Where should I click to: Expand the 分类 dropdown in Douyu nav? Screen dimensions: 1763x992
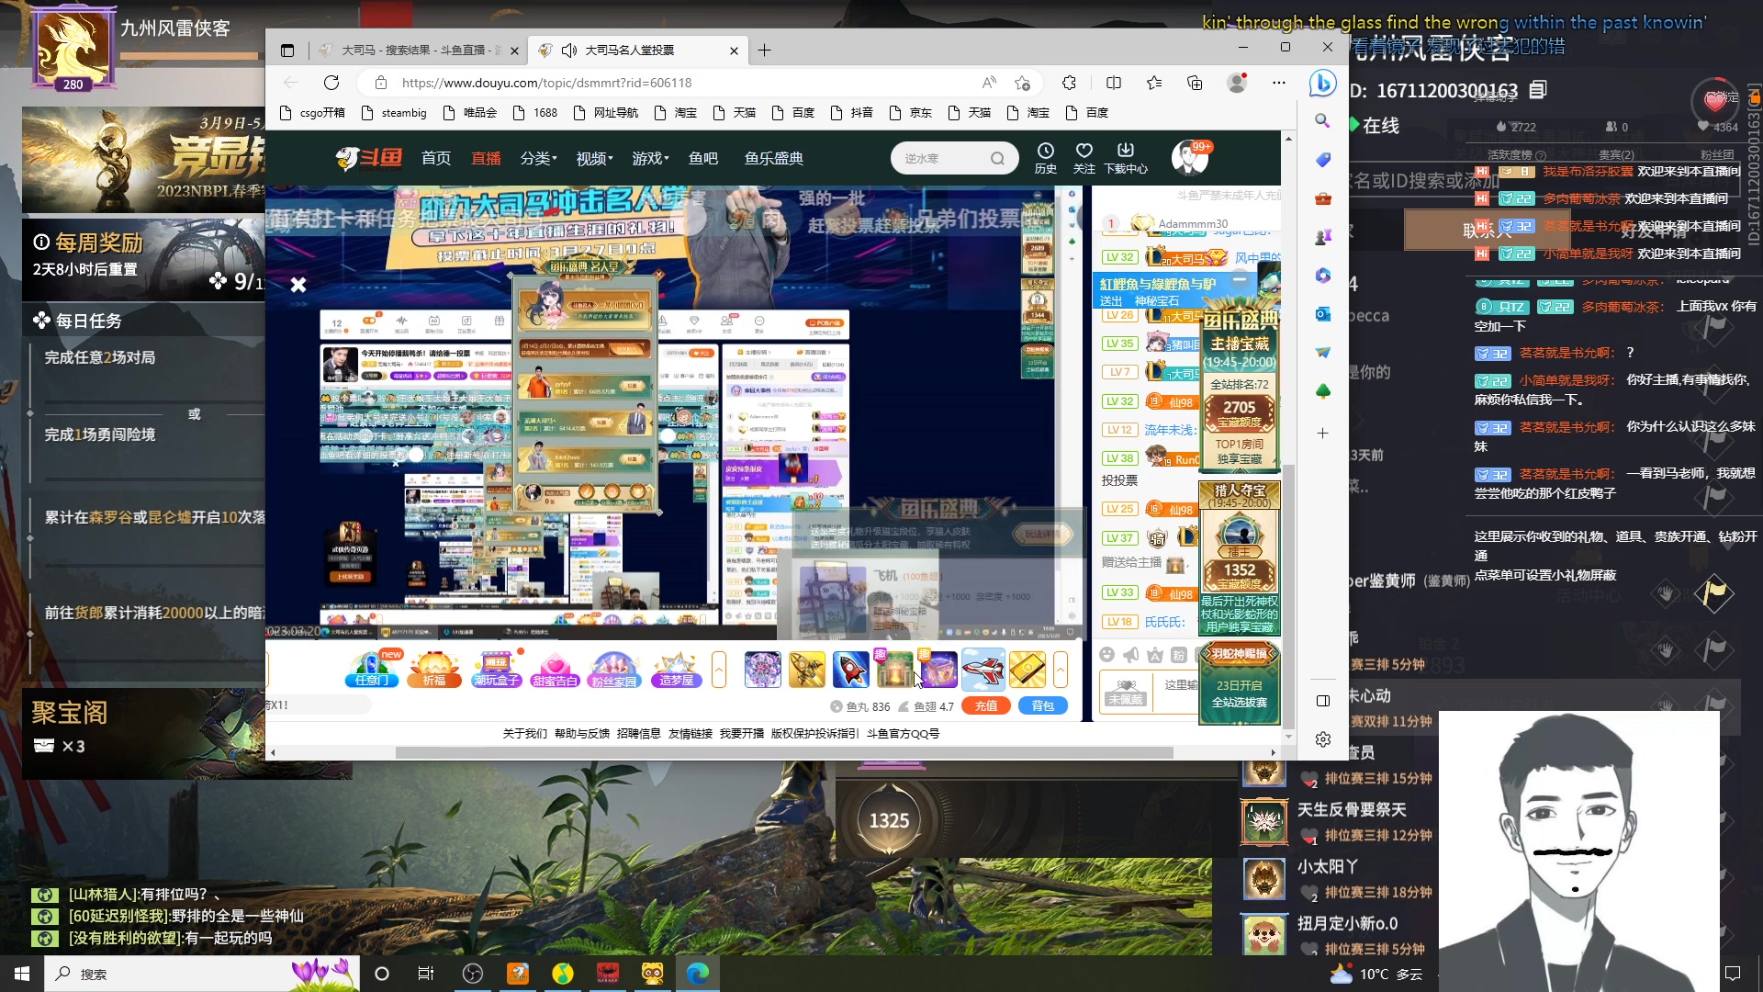538,158
